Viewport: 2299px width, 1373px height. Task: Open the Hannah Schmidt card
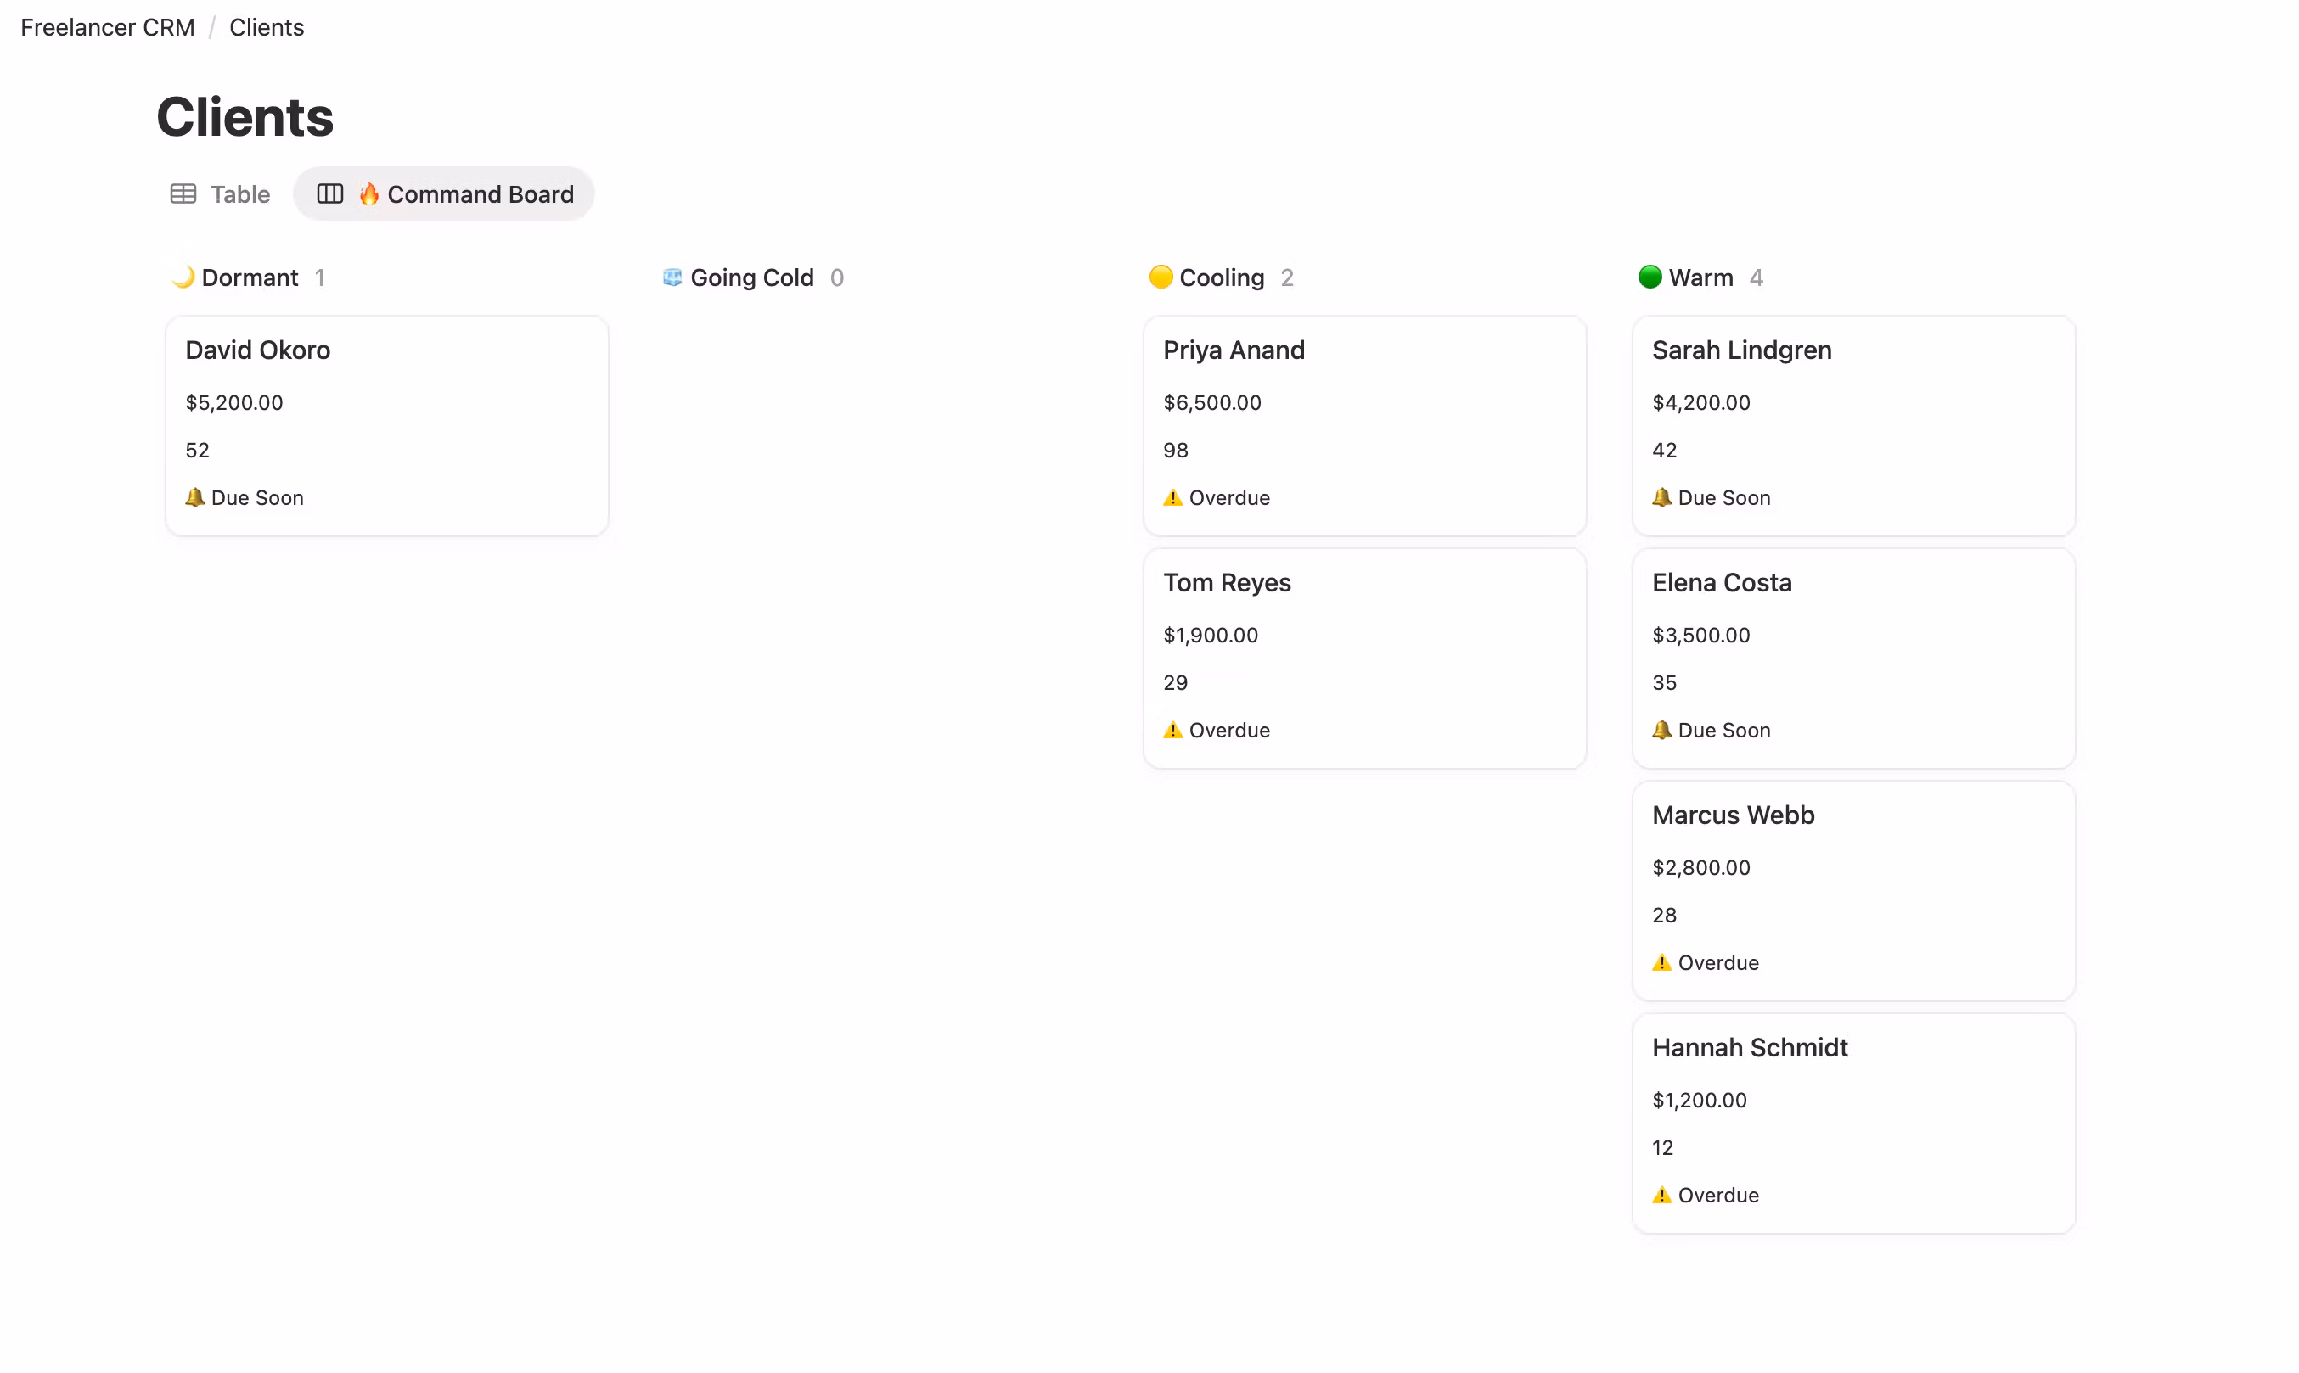tap(1853, 1124)
